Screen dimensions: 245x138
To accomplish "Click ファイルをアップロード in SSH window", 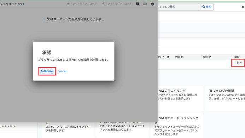I will pos(82,4).
